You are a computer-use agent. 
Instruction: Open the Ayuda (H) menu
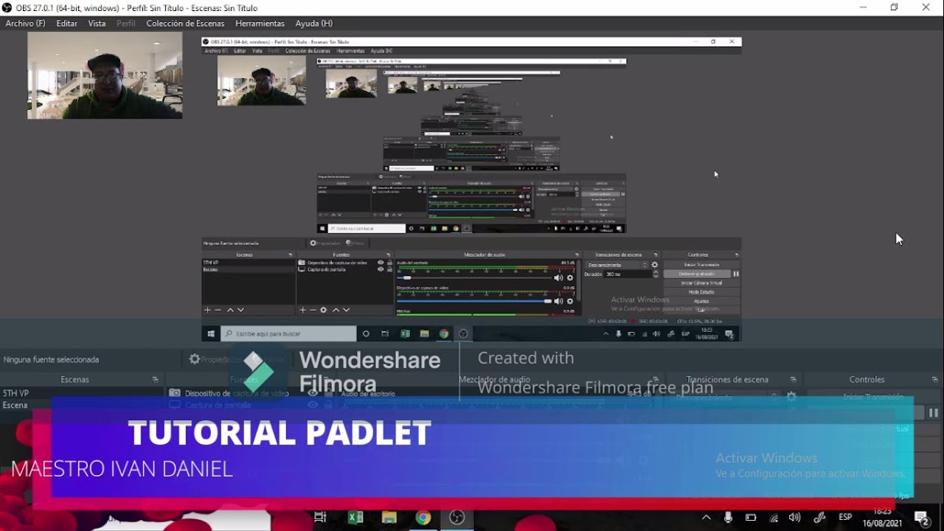click(314, 24)
